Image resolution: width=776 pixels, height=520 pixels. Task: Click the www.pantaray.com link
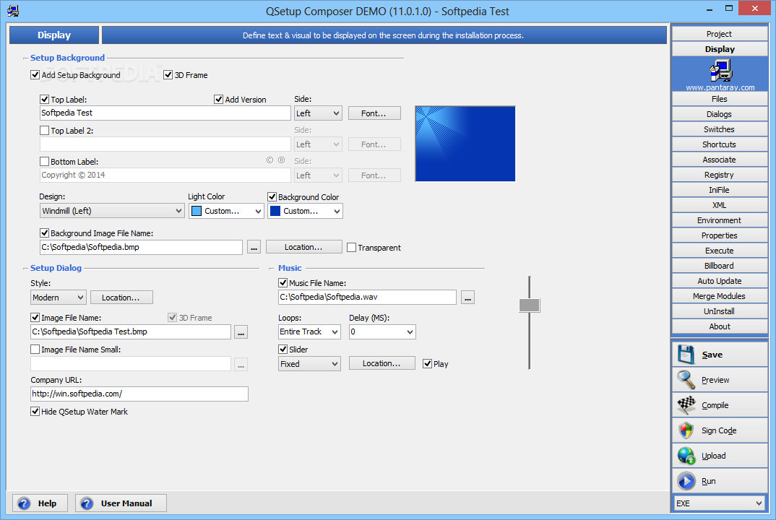click(720, 87)
